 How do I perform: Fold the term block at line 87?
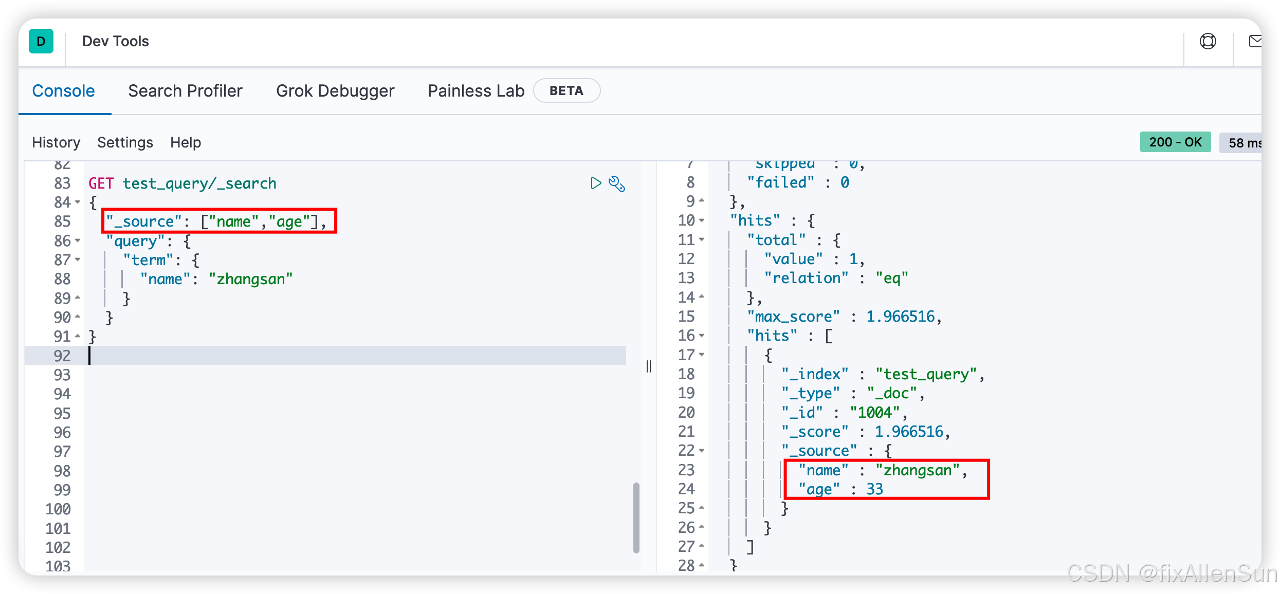click(x=78, y=260)
